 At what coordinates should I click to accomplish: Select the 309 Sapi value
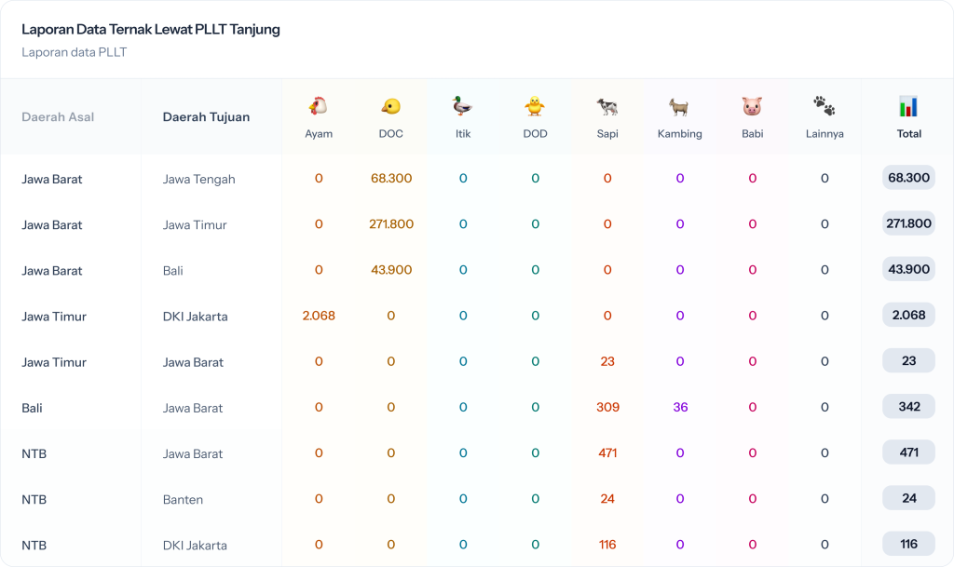point(607,408)
